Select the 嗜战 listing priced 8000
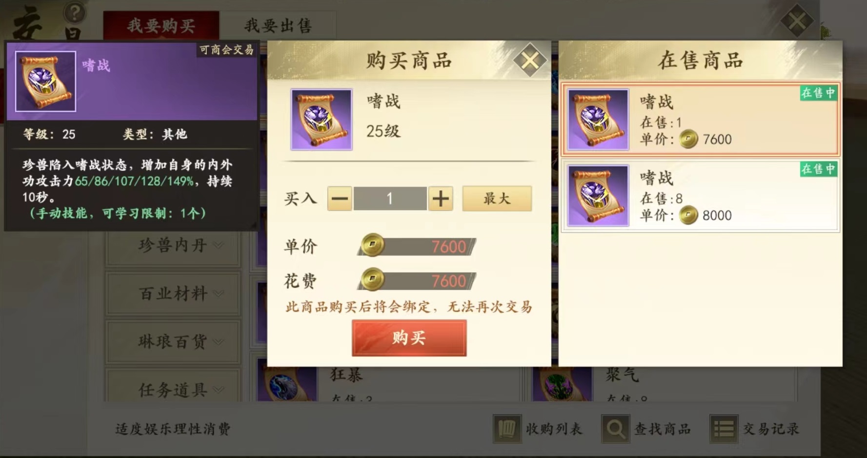Image resolution: width=867 pixels, height=458 pixels. [700, 196]
